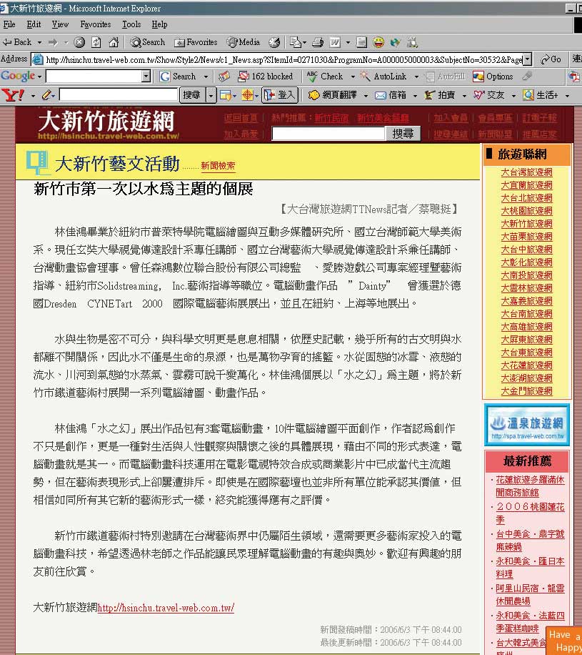Open Google toolbar Options
This screenshot has height=655, width=582.
tap(493, 77)
